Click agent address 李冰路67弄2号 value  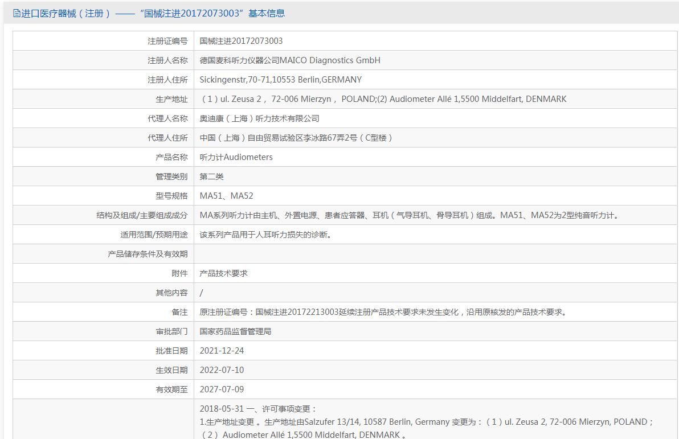tap(297, 138)
